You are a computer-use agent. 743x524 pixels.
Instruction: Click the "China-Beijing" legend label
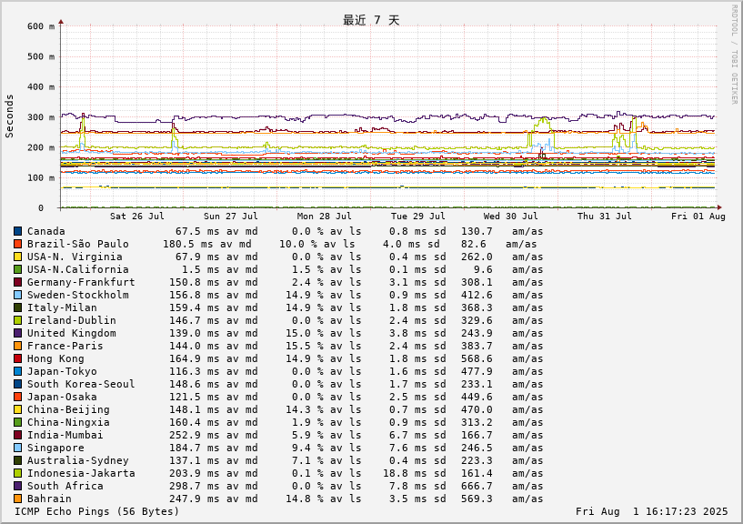(x=68, y=409)
